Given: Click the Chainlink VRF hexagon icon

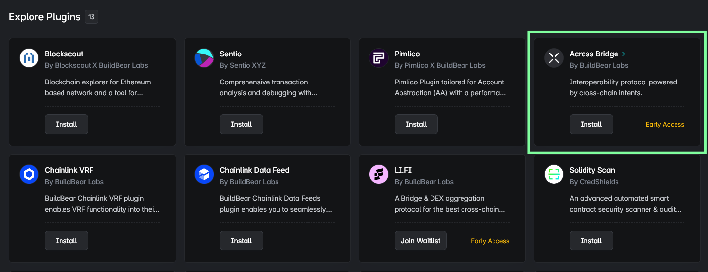Looking at the screenshot, I should click(x=29, y=174).
